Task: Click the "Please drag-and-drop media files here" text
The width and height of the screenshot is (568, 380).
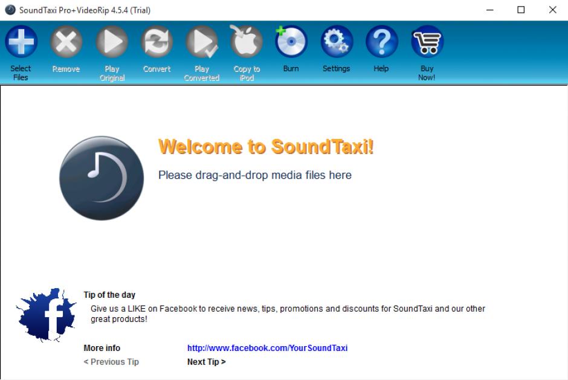Action: pos(255,175)
